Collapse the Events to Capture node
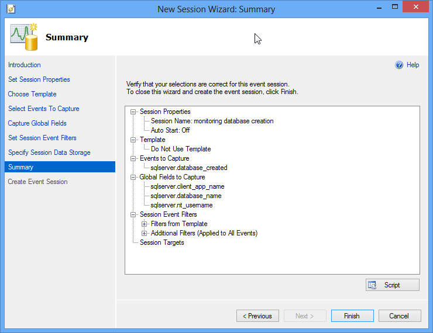Viewport: 433px width, 333px height. point(133,158)
